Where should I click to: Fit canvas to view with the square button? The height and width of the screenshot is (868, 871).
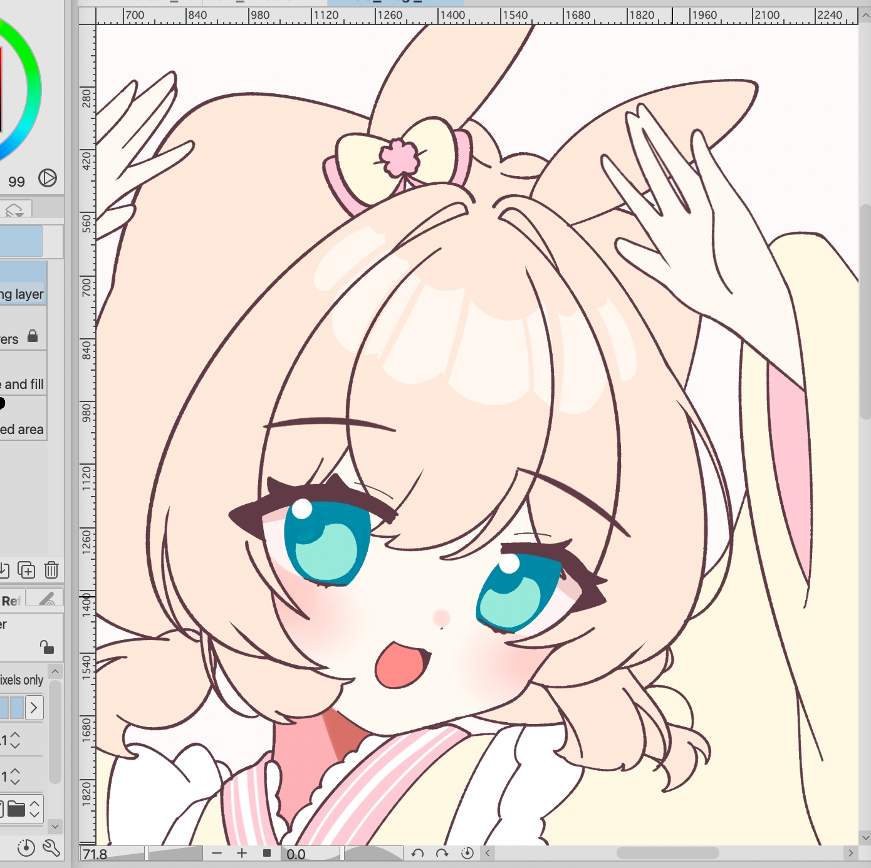point(267,853)
